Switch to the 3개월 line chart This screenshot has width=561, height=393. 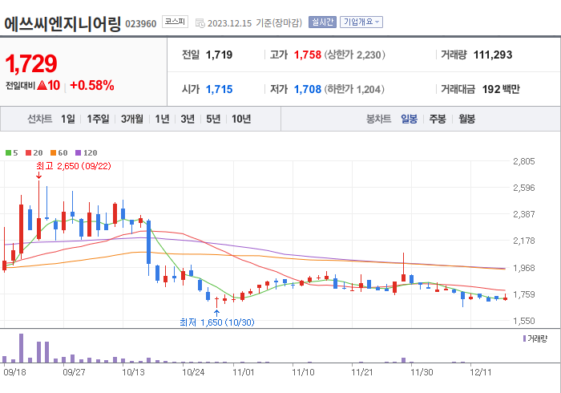(x=132, y=119)
